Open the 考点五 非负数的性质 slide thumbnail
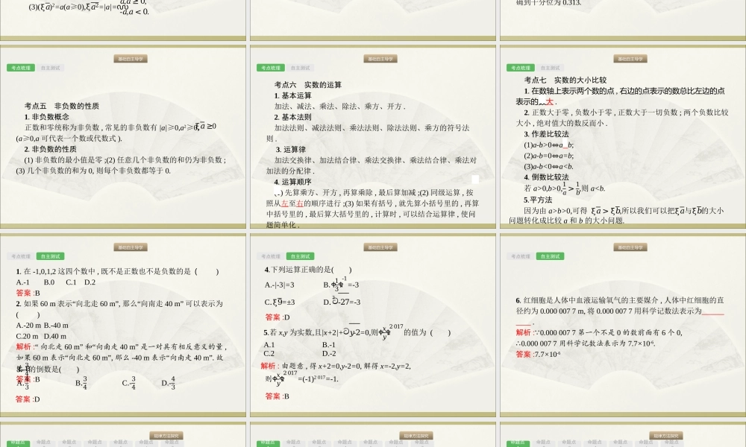The height and width of the screenshot is (447, 746). pyautogui.click(x=123, y=138)
